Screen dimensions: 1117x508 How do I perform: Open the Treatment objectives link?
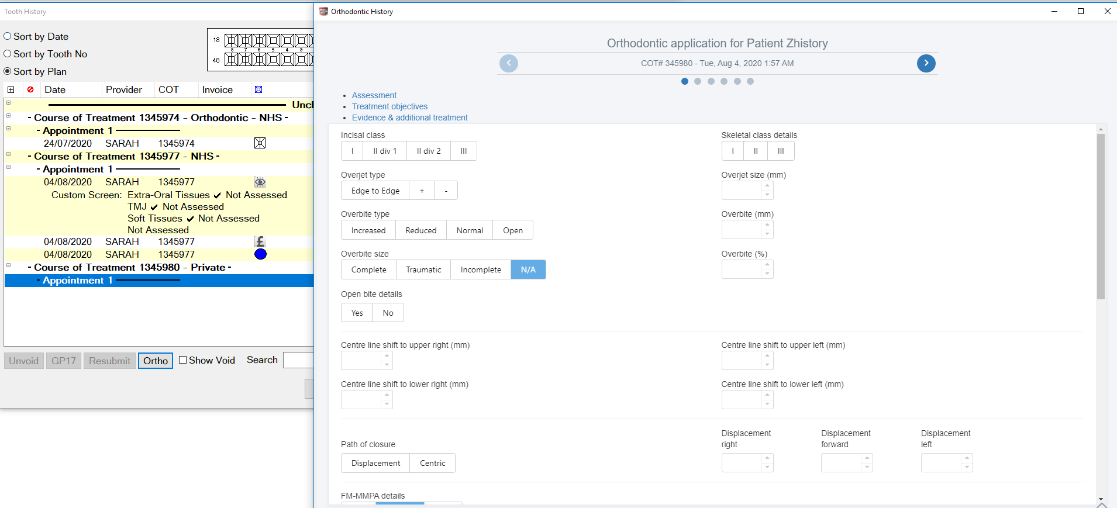tap(389, 106)
